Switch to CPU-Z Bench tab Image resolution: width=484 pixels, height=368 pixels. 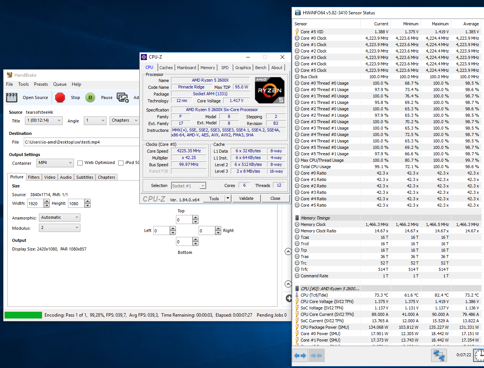260,68
